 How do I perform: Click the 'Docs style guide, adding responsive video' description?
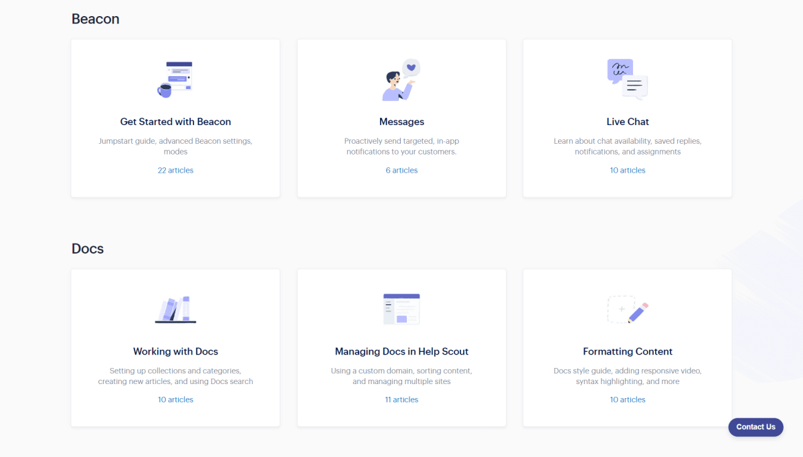click(628, 376)
